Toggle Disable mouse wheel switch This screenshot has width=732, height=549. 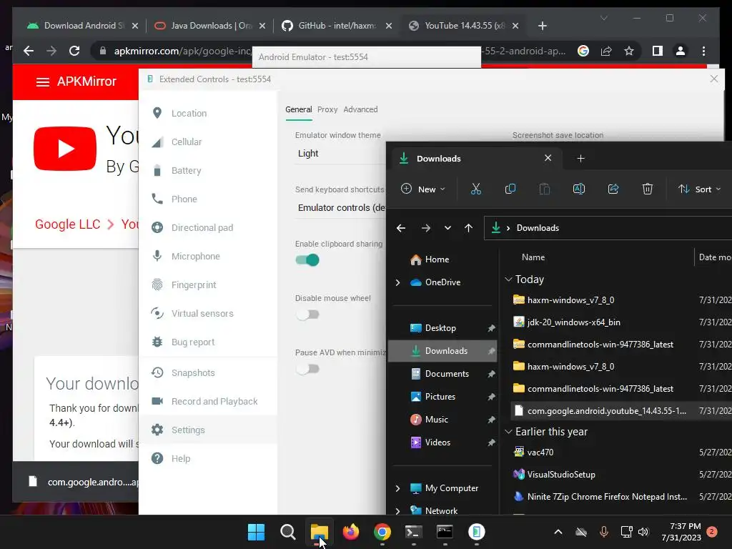click(x=307, y=315)
